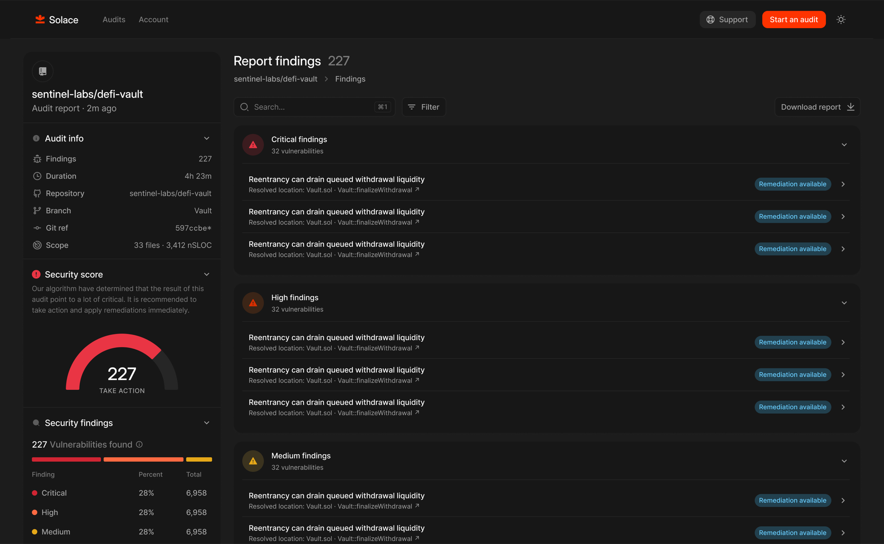Click the orange high segment of vulnerabilities bar

(143, 459)
